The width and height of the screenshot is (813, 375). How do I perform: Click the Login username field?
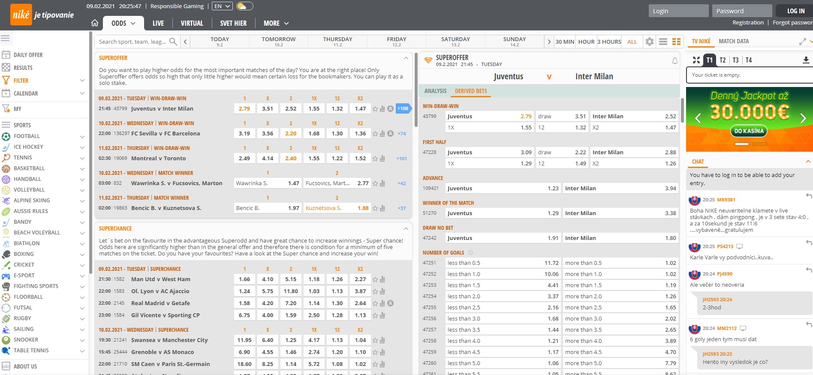click(678, 11)
